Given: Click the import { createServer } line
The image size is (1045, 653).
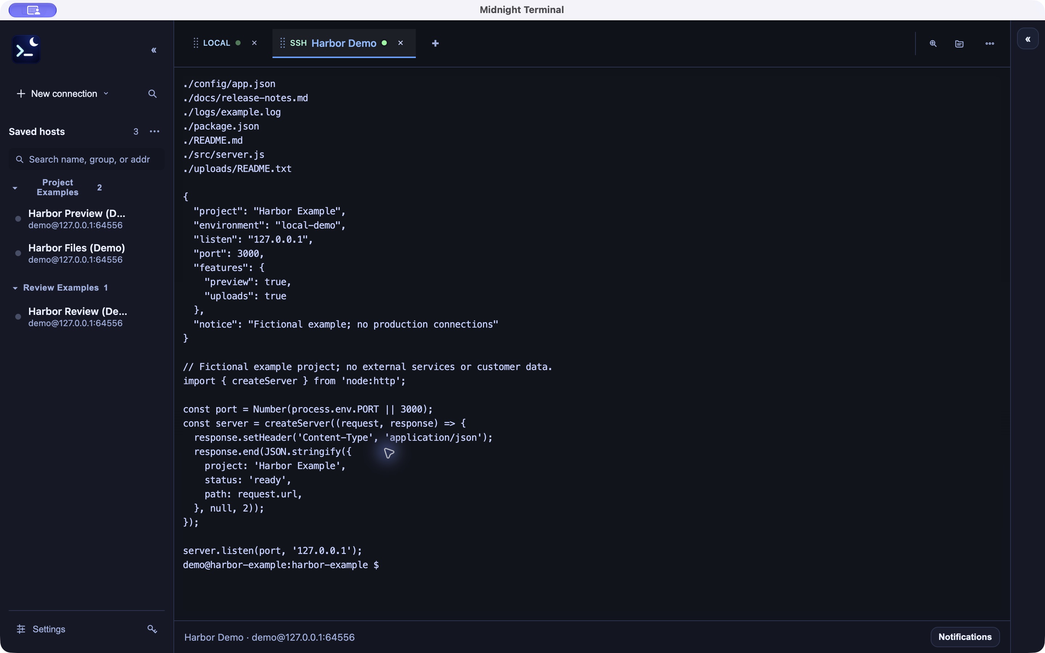Looking at the screenshot, I should 294,381.
